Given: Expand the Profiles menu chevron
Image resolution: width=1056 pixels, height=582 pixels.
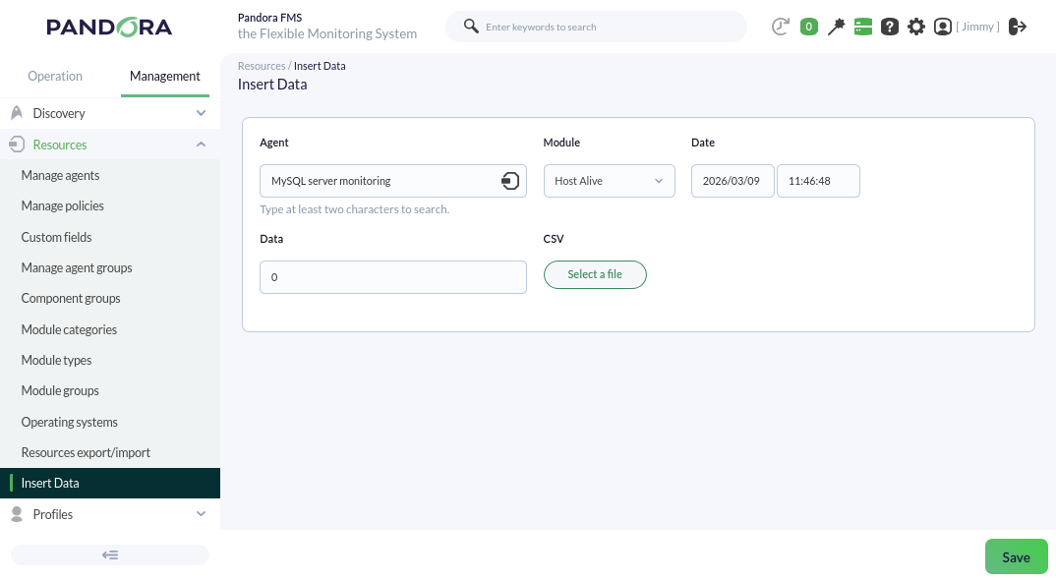Looking at the screenshot, I should pyautogui.click(x=201, y=514).
